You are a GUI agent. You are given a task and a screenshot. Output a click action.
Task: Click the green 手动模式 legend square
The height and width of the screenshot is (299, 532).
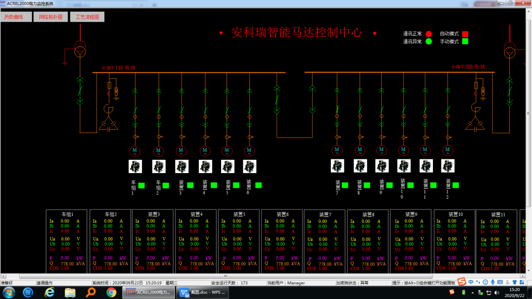pyautogui.click(x=465, y=41)
